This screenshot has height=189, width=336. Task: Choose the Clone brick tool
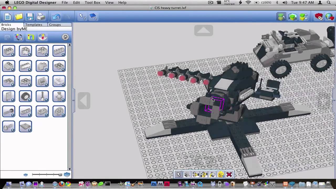coord(187,174)
